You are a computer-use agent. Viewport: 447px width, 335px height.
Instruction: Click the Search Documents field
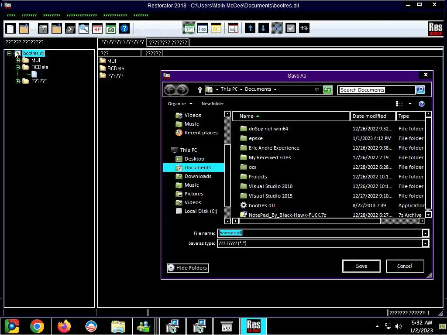click(376, 90)
